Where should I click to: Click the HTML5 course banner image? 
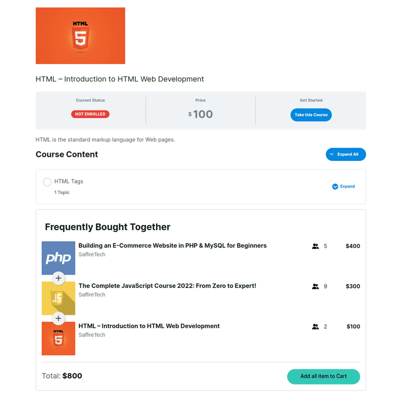click(x=80, y=35)
